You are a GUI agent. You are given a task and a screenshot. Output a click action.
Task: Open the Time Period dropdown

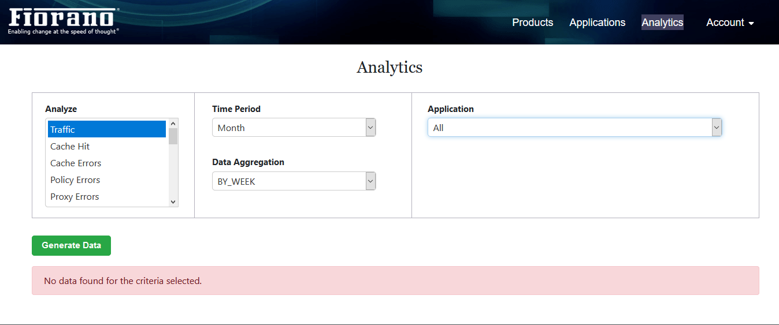click(294, 128)
